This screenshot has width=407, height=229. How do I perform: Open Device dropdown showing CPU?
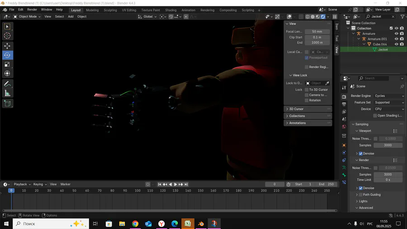tap(389, 109)
